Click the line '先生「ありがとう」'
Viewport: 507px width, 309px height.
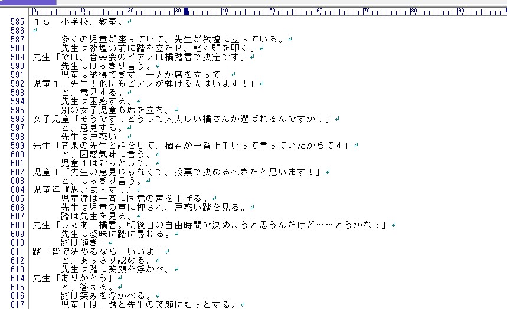(73, 278)
